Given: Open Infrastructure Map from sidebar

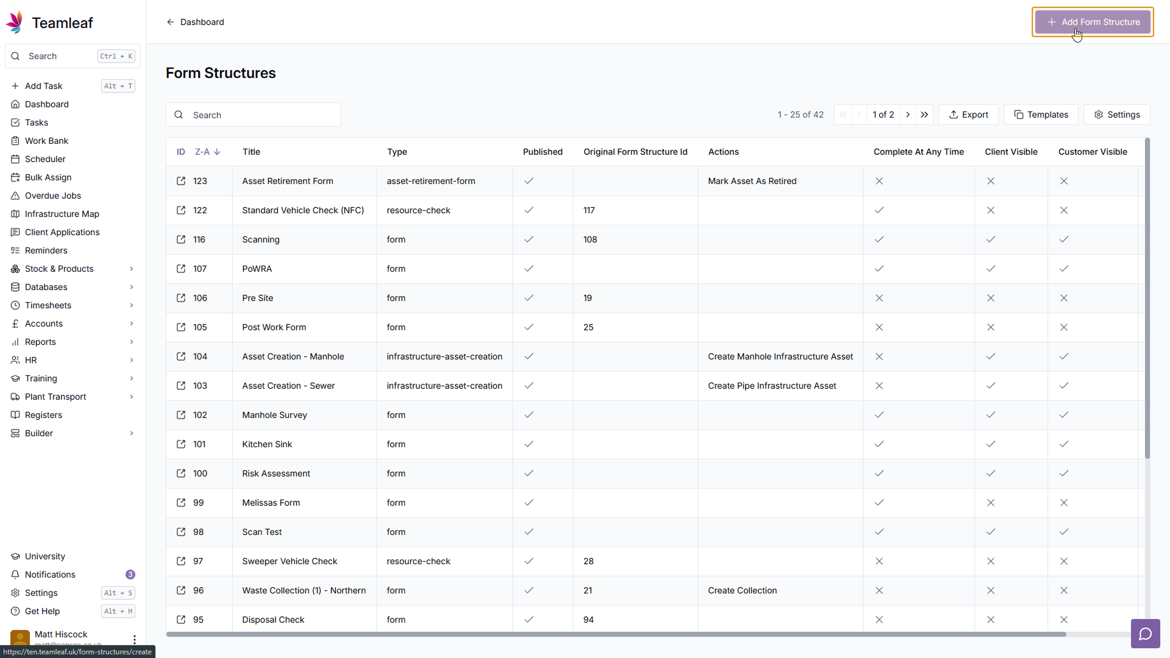Looking at the screenshot, I should click(x=62, y=214).
